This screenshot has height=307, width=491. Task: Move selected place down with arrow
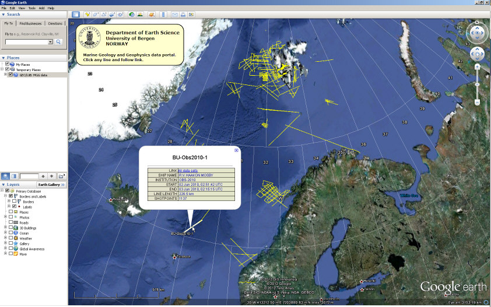click(x=52, y=176)
